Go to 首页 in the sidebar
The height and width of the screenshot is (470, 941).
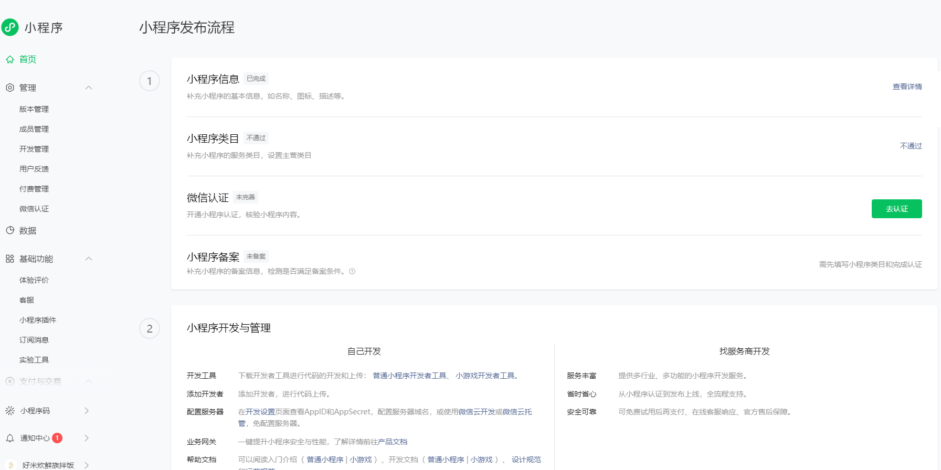click(28, 59)
